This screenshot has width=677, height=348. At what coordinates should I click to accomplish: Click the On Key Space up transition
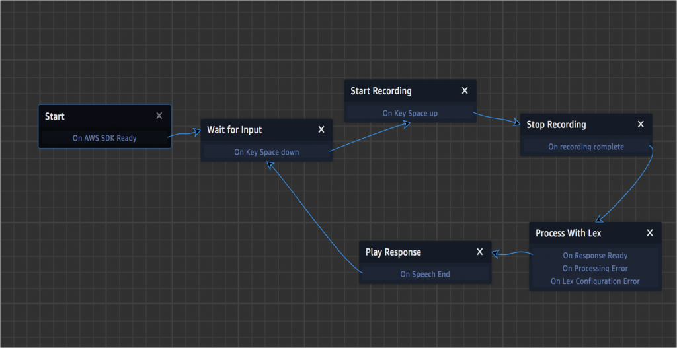pos(410,113)
